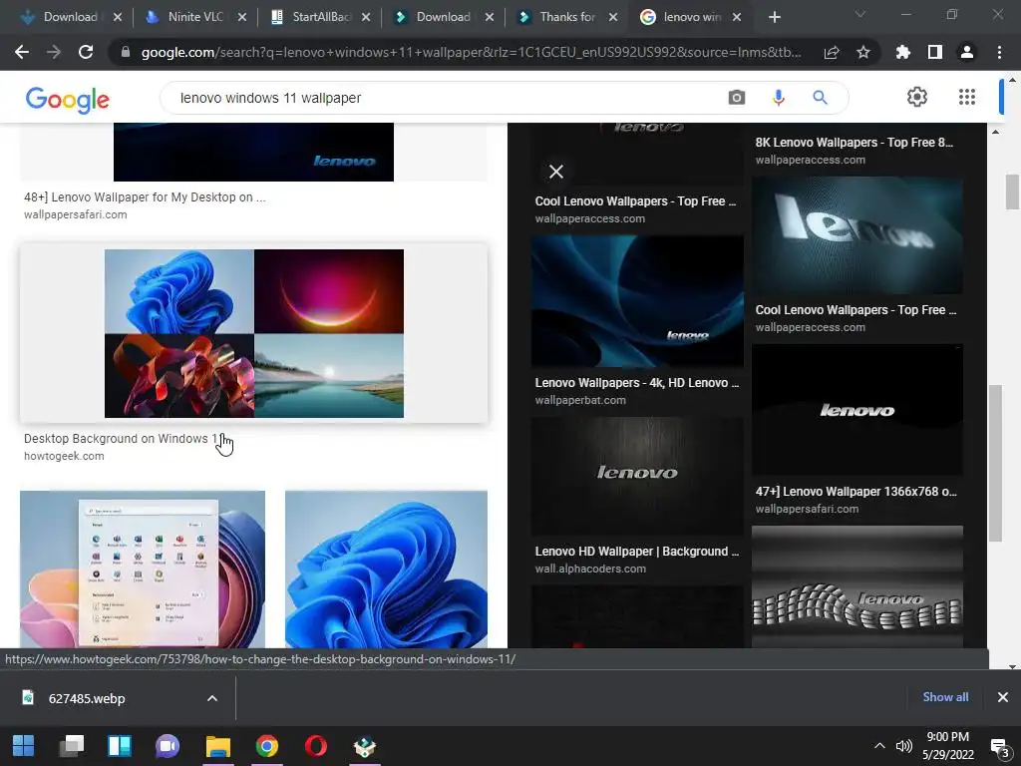Open the black Lenovo logo wallpaper thumbnail
1021x766 pixels.
[x=856, y=410]
